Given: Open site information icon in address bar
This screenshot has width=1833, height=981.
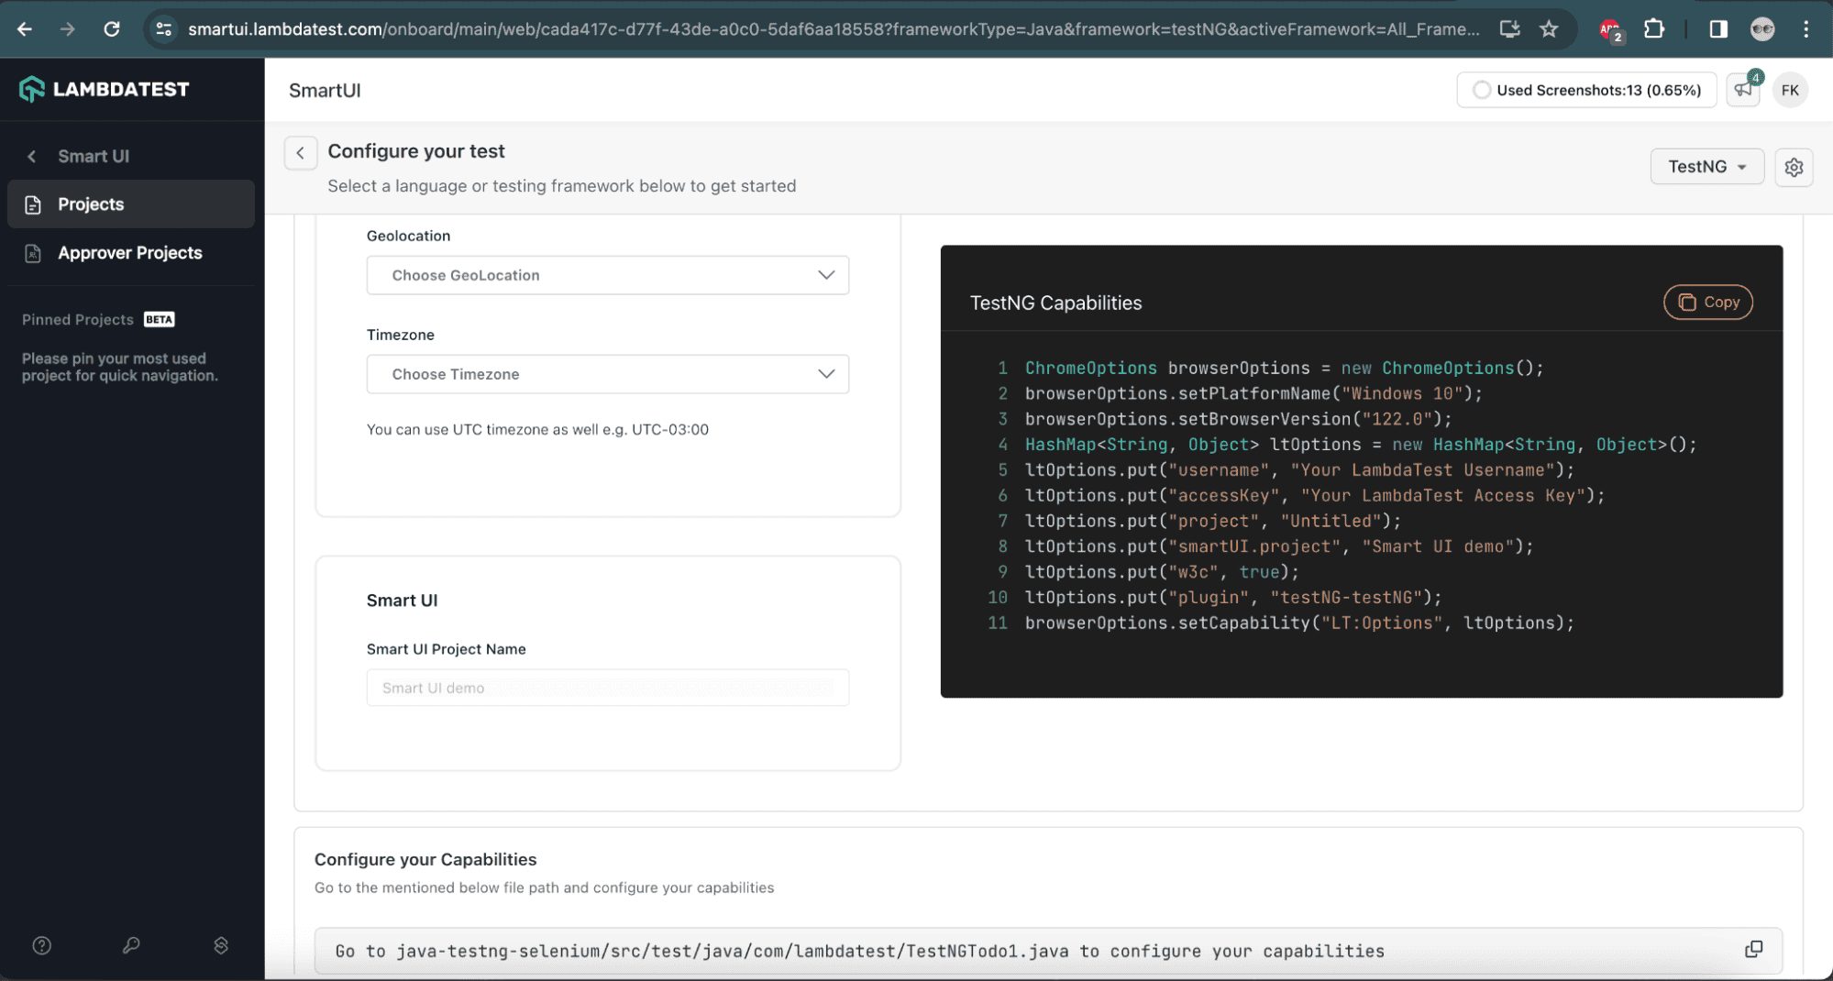Looking at the screenshot, I should point(164,29).
